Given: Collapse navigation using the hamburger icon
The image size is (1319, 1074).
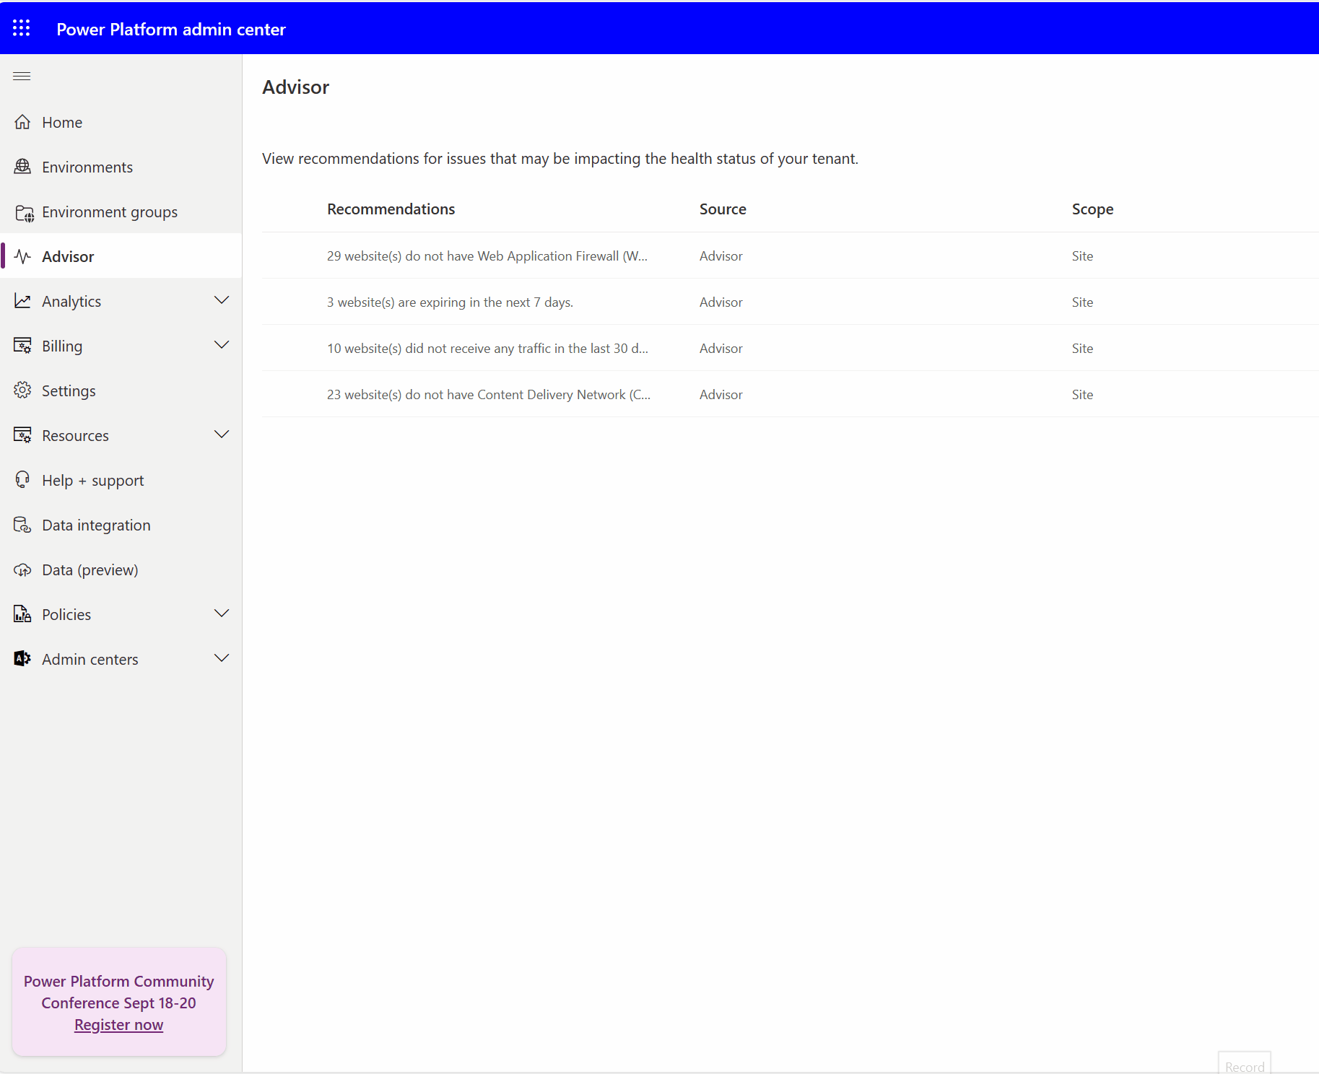Looking at the screenshot, I should pos(22,76).
